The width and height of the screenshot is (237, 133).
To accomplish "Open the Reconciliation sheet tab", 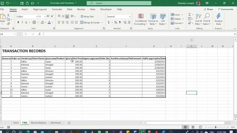I will [x=39, y=123].
